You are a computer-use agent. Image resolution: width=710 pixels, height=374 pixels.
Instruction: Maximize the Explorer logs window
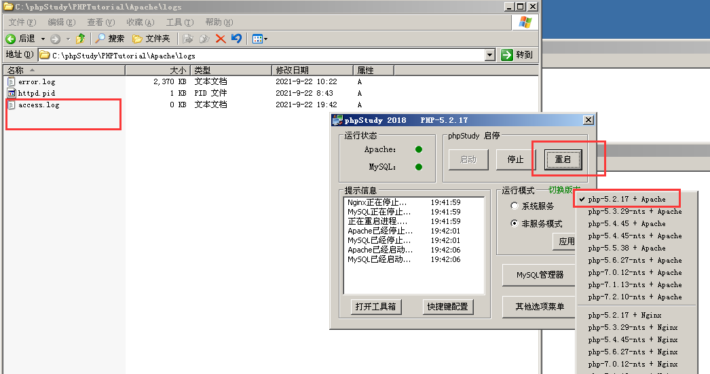coord(521,6)
